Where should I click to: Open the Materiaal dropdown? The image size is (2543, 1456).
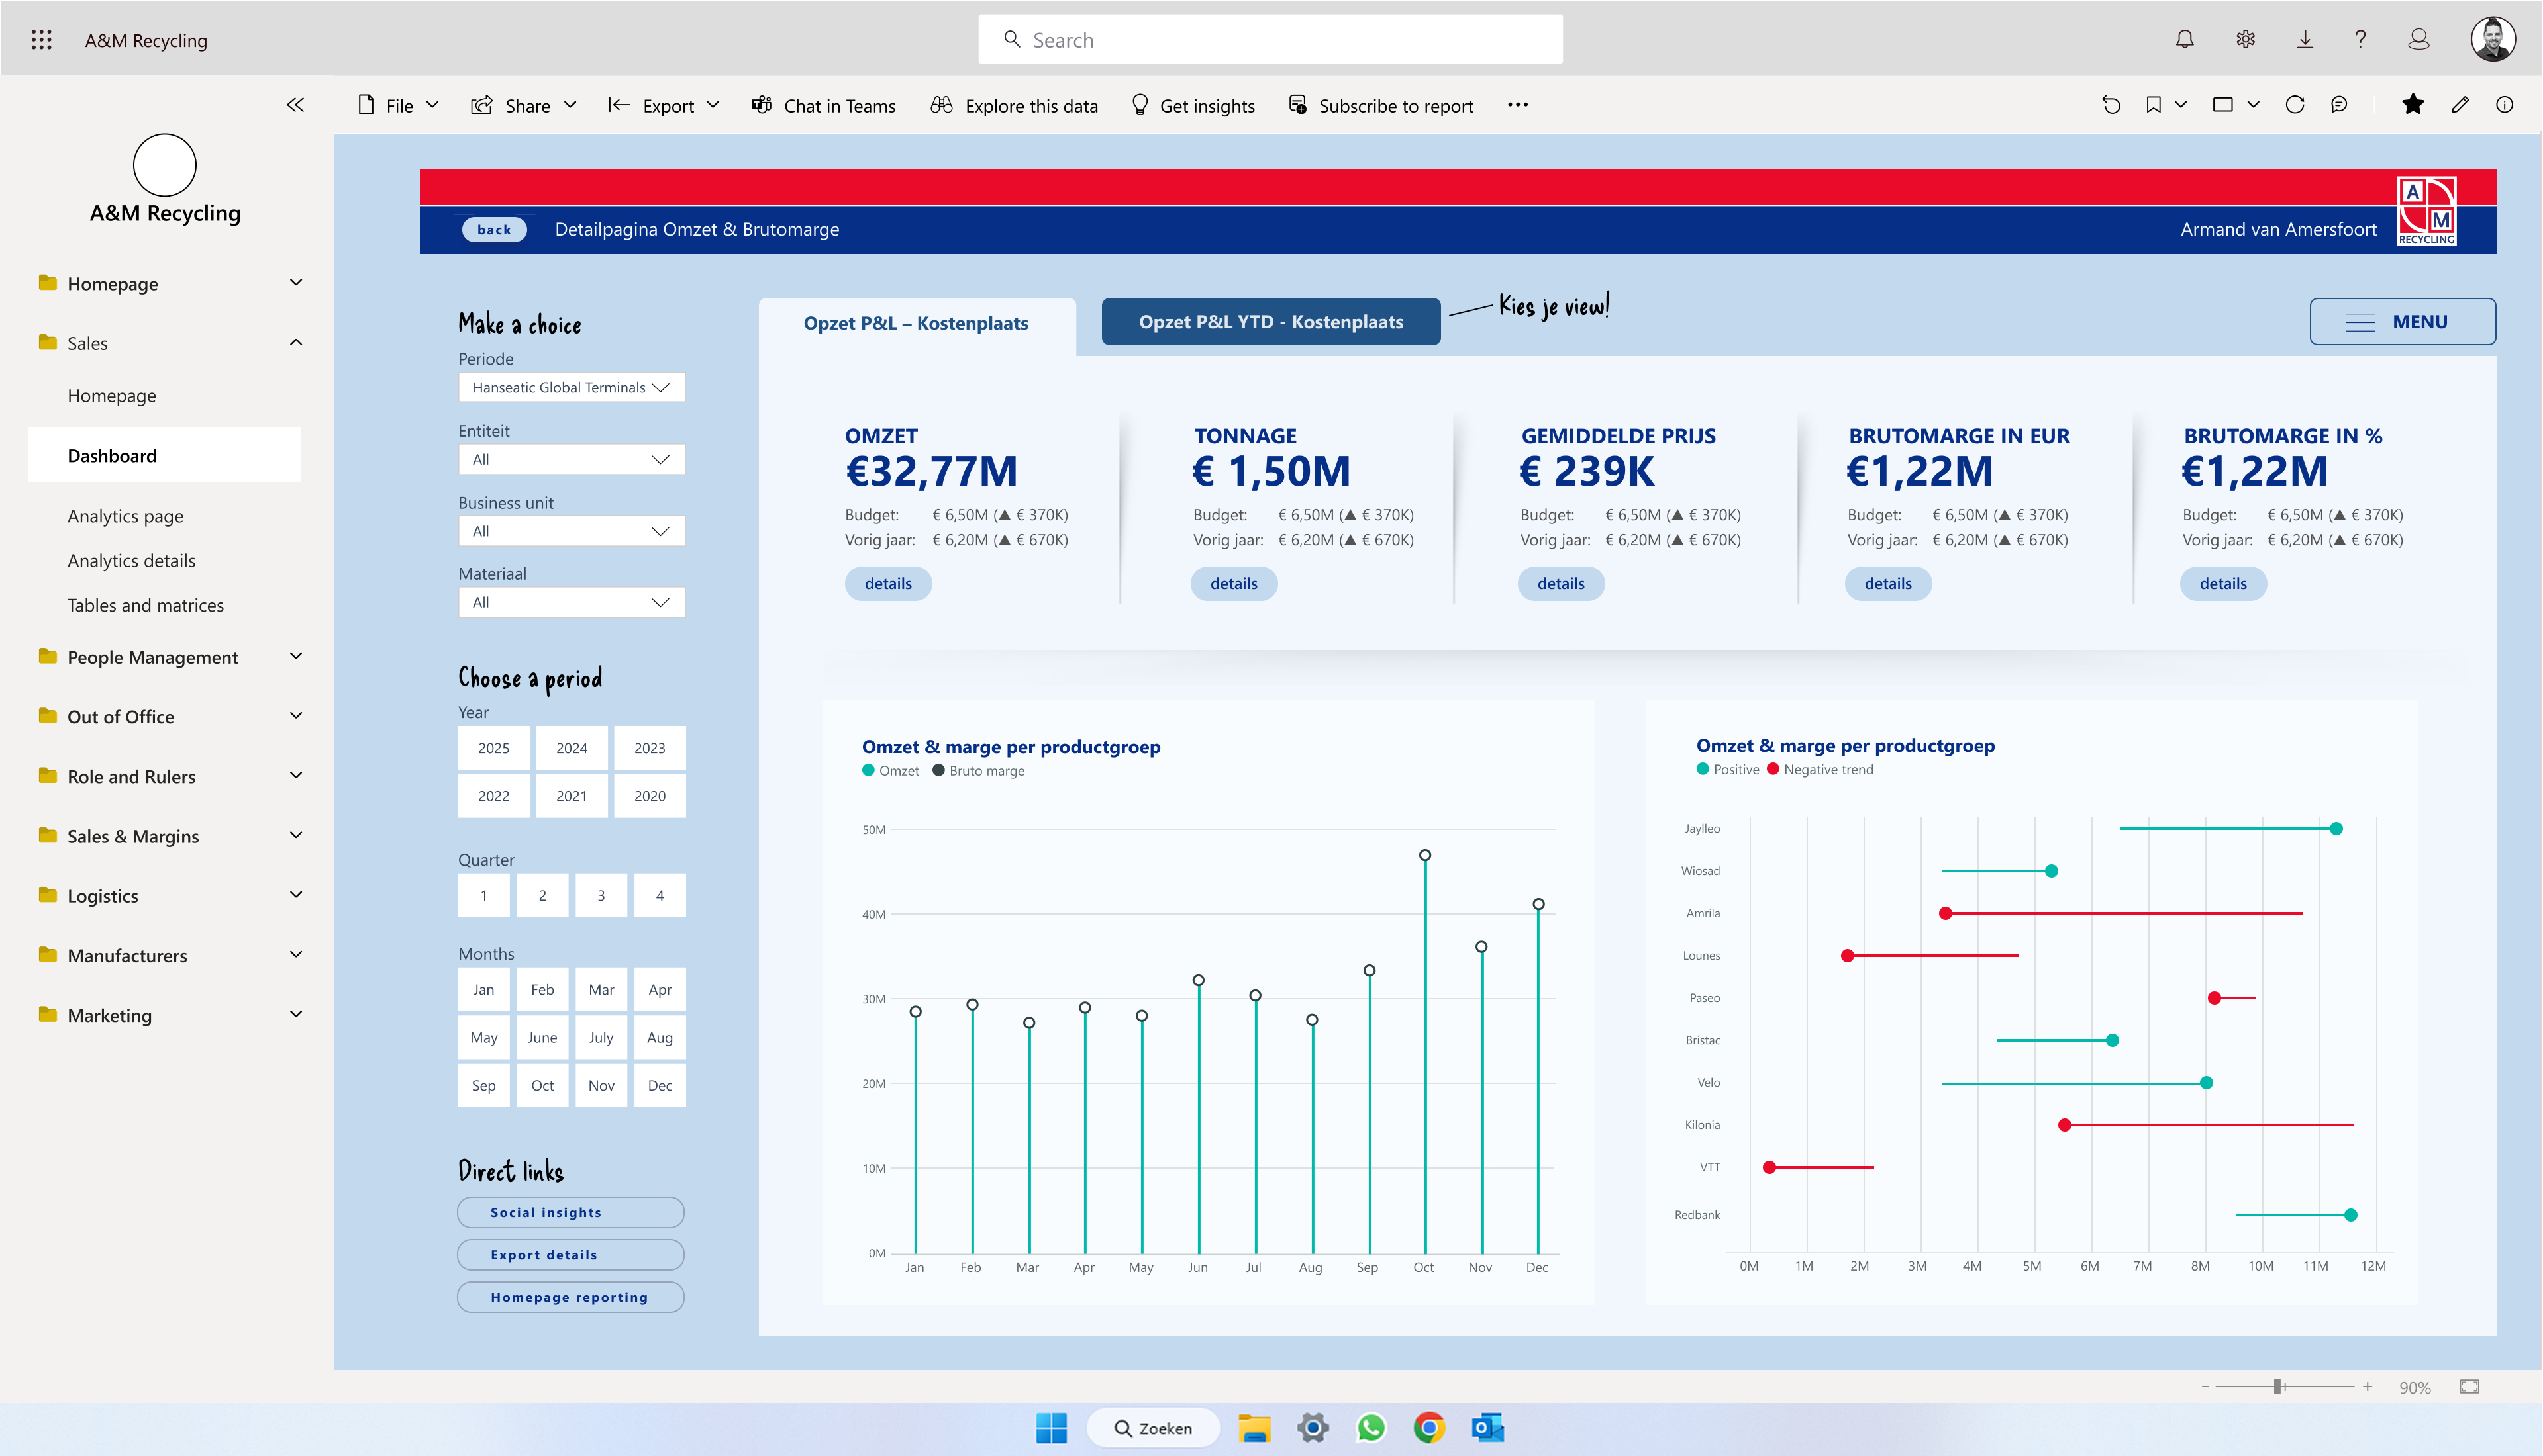tap(572, 602)
